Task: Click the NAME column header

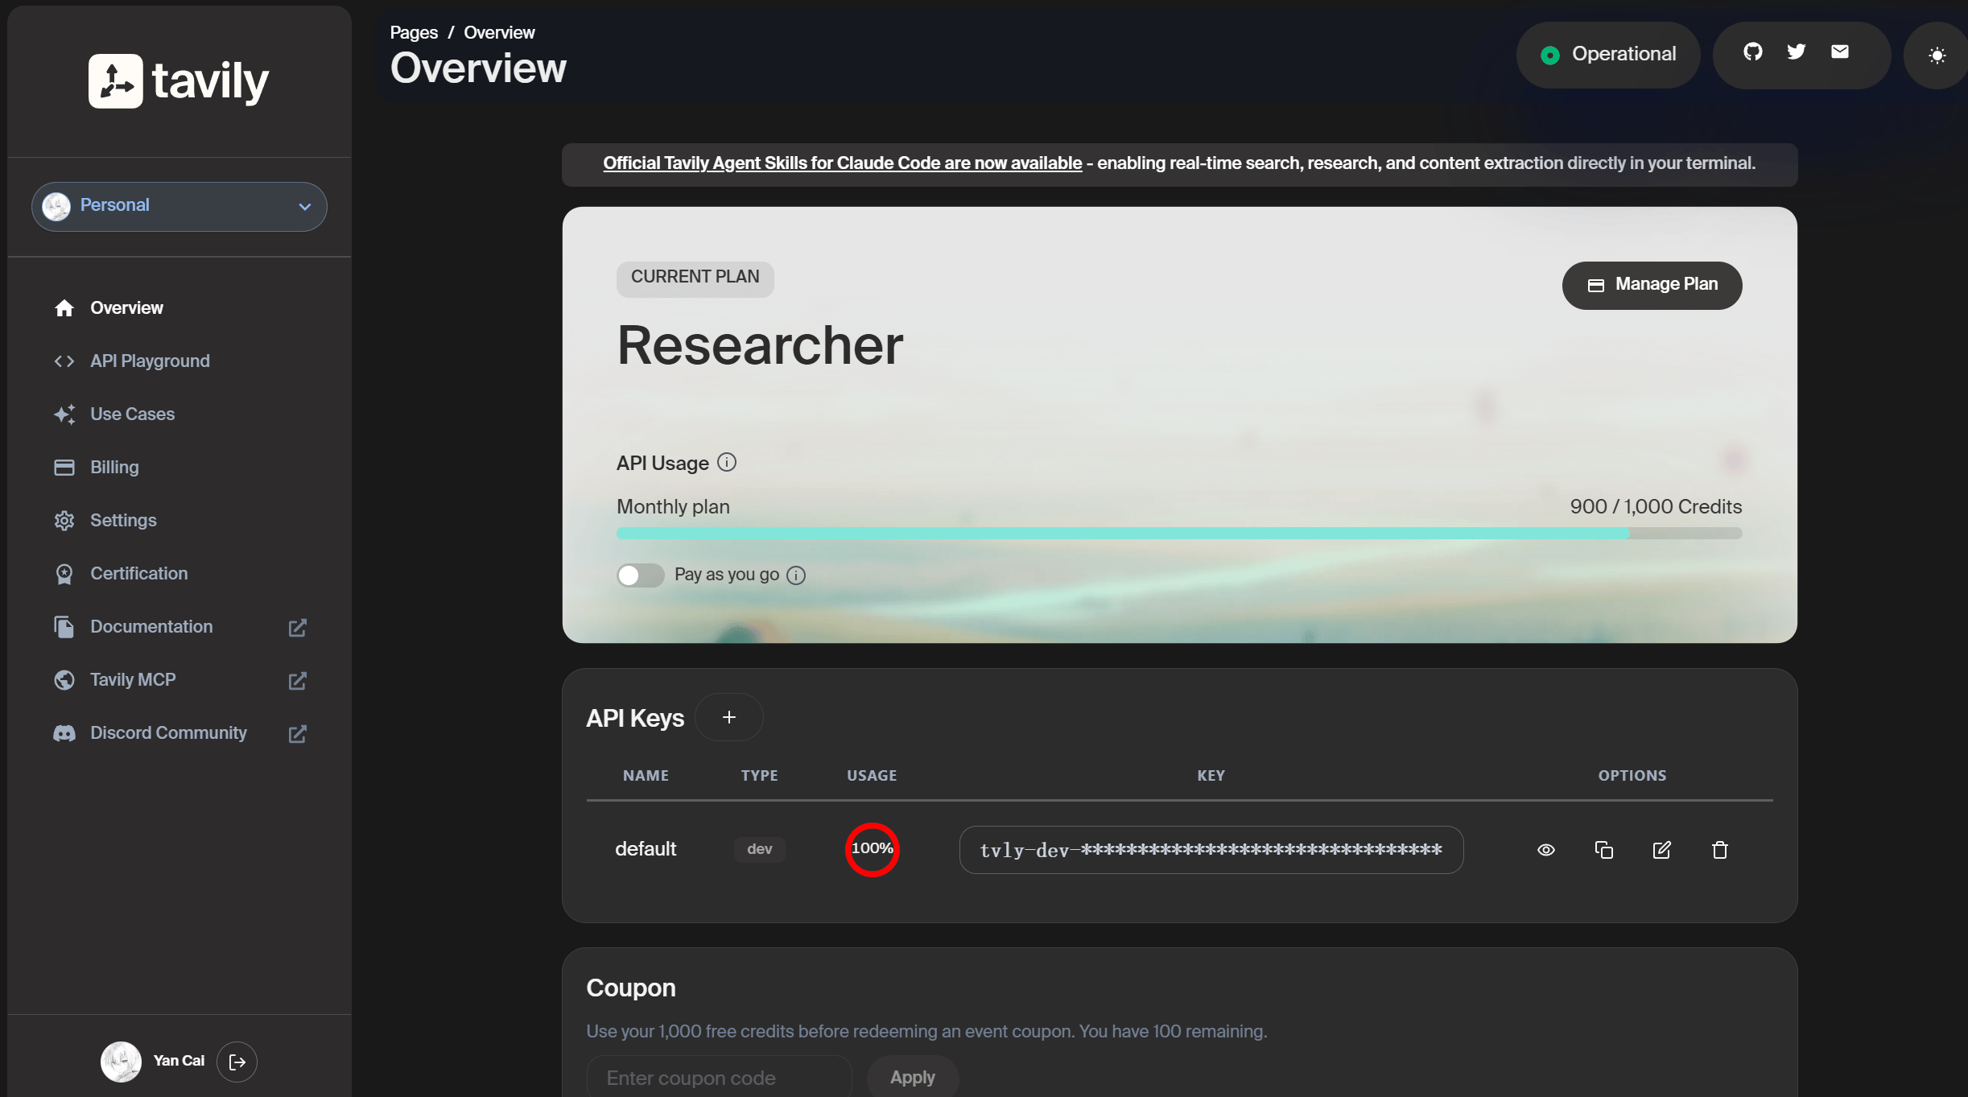Action: pyautogui.click(x=646, y=776)
